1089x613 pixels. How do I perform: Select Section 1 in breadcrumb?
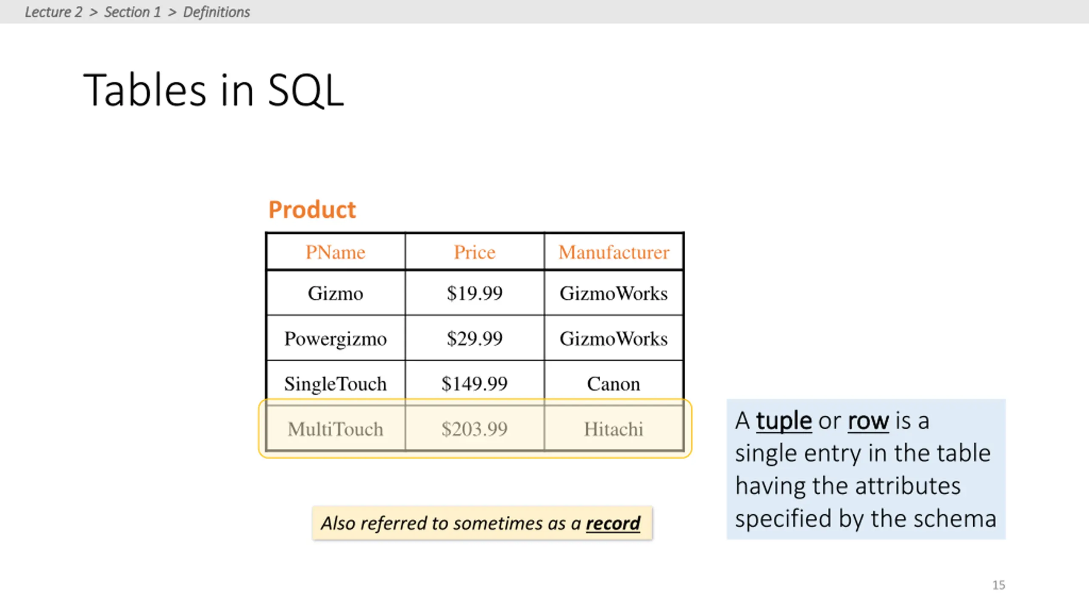click(x=133, y=12)
